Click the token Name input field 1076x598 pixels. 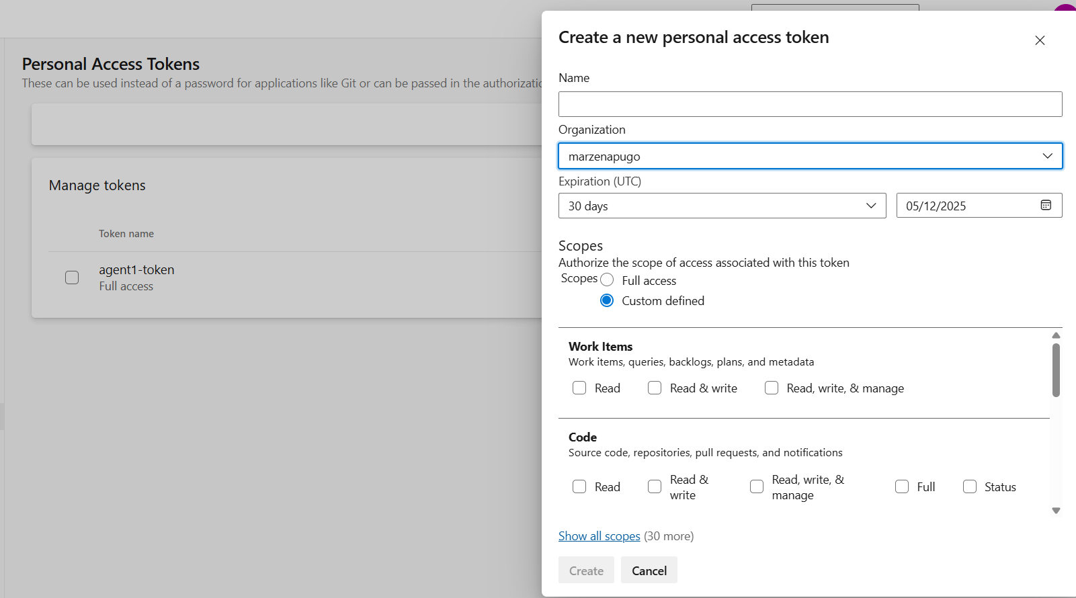810,104
